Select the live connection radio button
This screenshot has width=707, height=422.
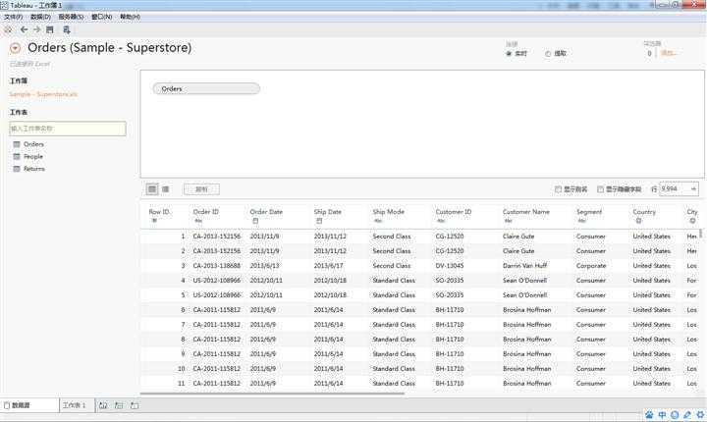[509, 53]
